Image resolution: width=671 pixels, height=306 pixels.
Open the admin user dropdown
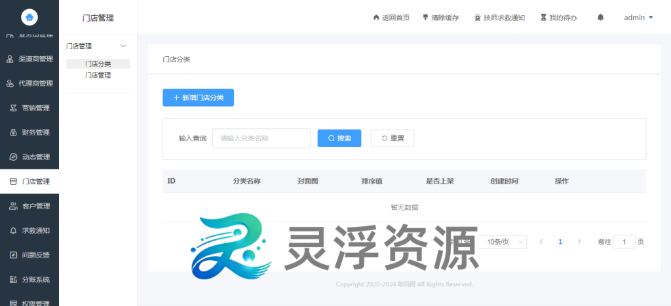pyautogui.click(x=638, y=18)
